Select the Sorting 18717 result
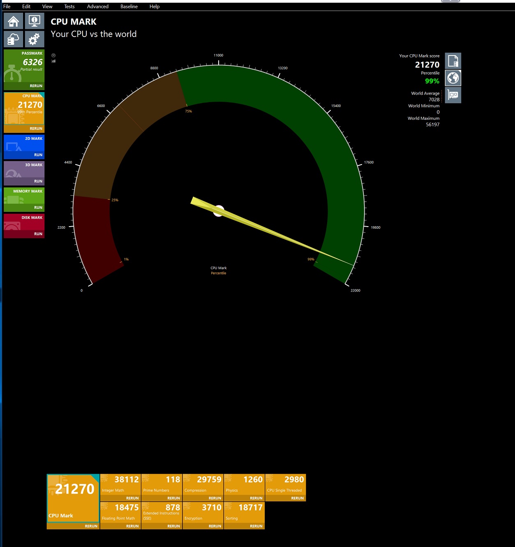 coord(244,512)
